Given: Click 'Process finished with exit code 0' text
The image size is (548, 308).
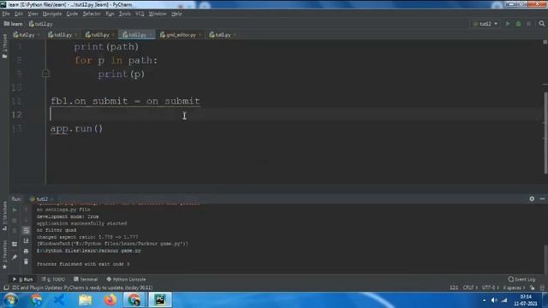Looking at the screenshot, I should [83, 264].
